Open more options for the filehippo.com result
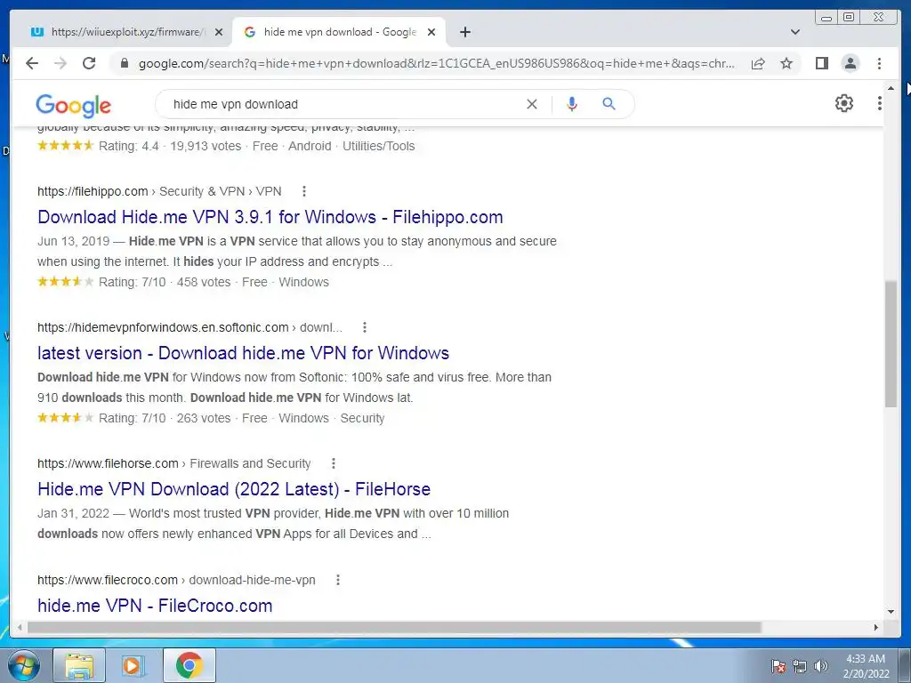Screen dimensions: 911x683 [304, 191]
